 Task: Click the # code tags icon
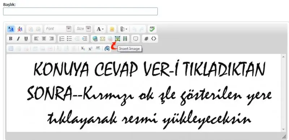click(x=146, y=39)
